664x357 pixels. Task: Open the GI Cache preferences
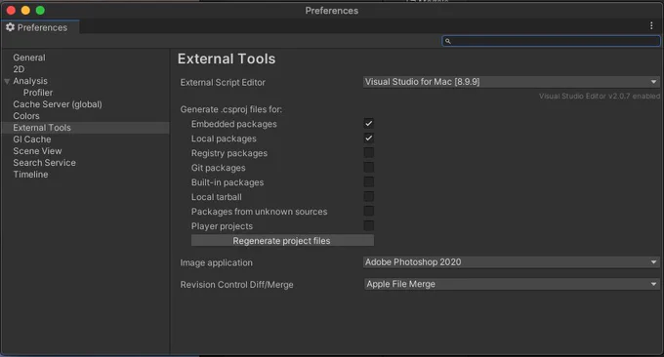point(32,139)
